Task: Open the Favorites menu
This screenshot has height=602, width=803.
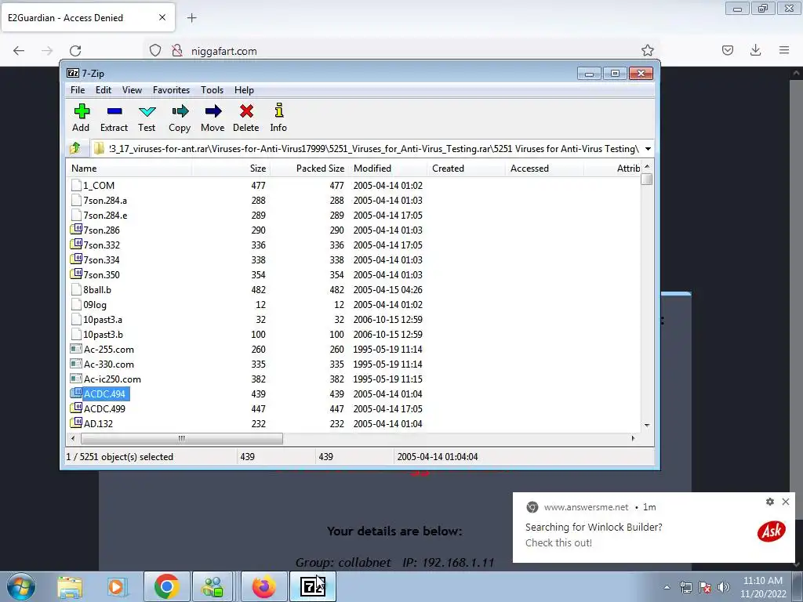Action: [171, 90]
